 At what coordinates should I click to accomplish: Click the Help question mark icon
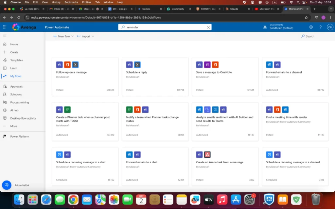coord(320,27)
